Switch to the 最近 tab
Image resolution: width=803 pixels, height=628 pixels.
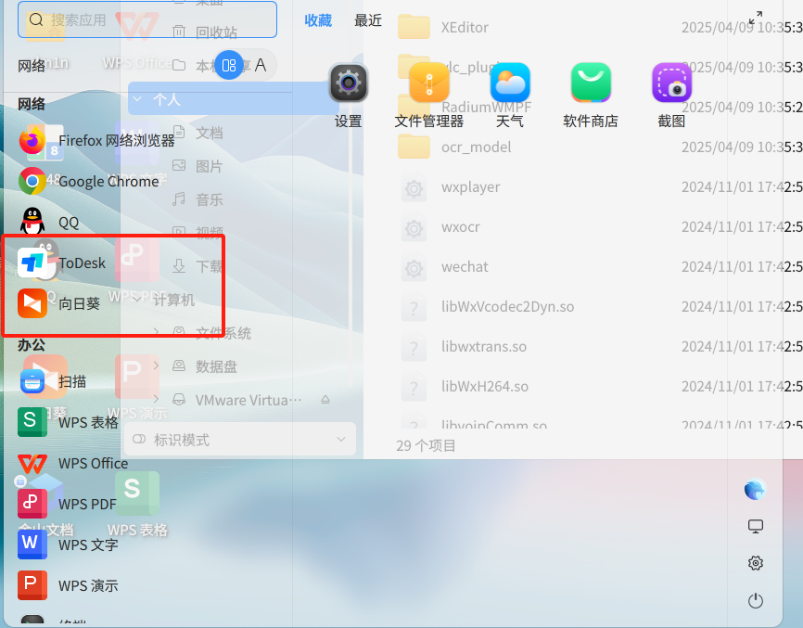pyautogui.click(x=368, y=20)
